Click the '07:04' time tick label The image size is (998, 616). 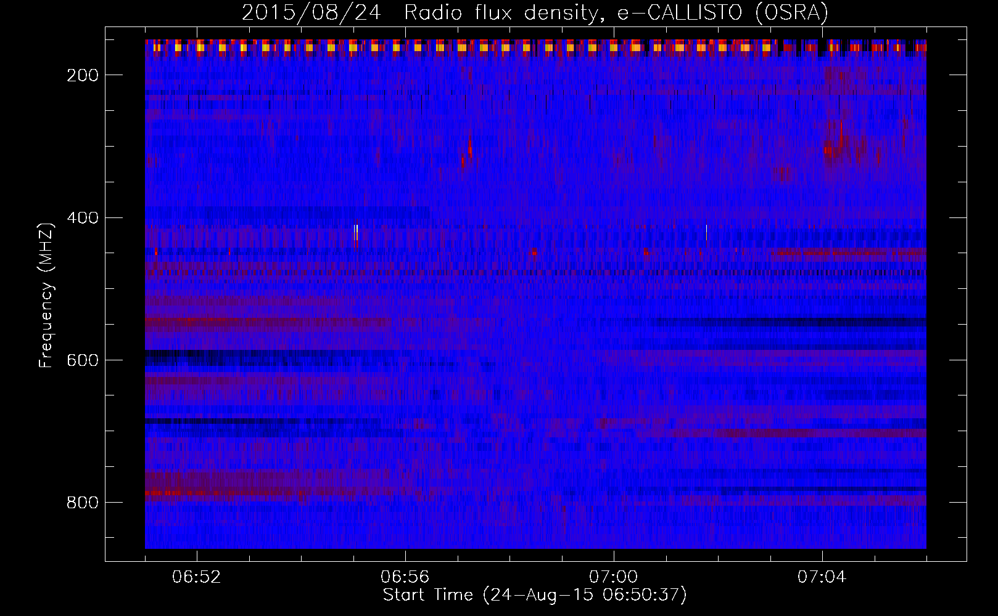point(822,577)
